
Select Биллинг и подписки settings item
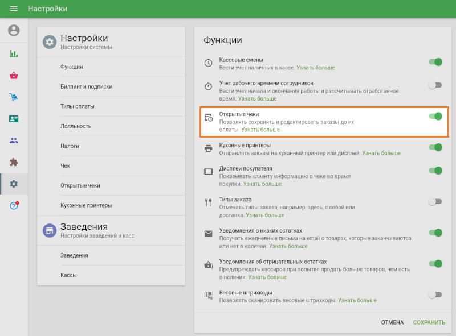point(86,86)
